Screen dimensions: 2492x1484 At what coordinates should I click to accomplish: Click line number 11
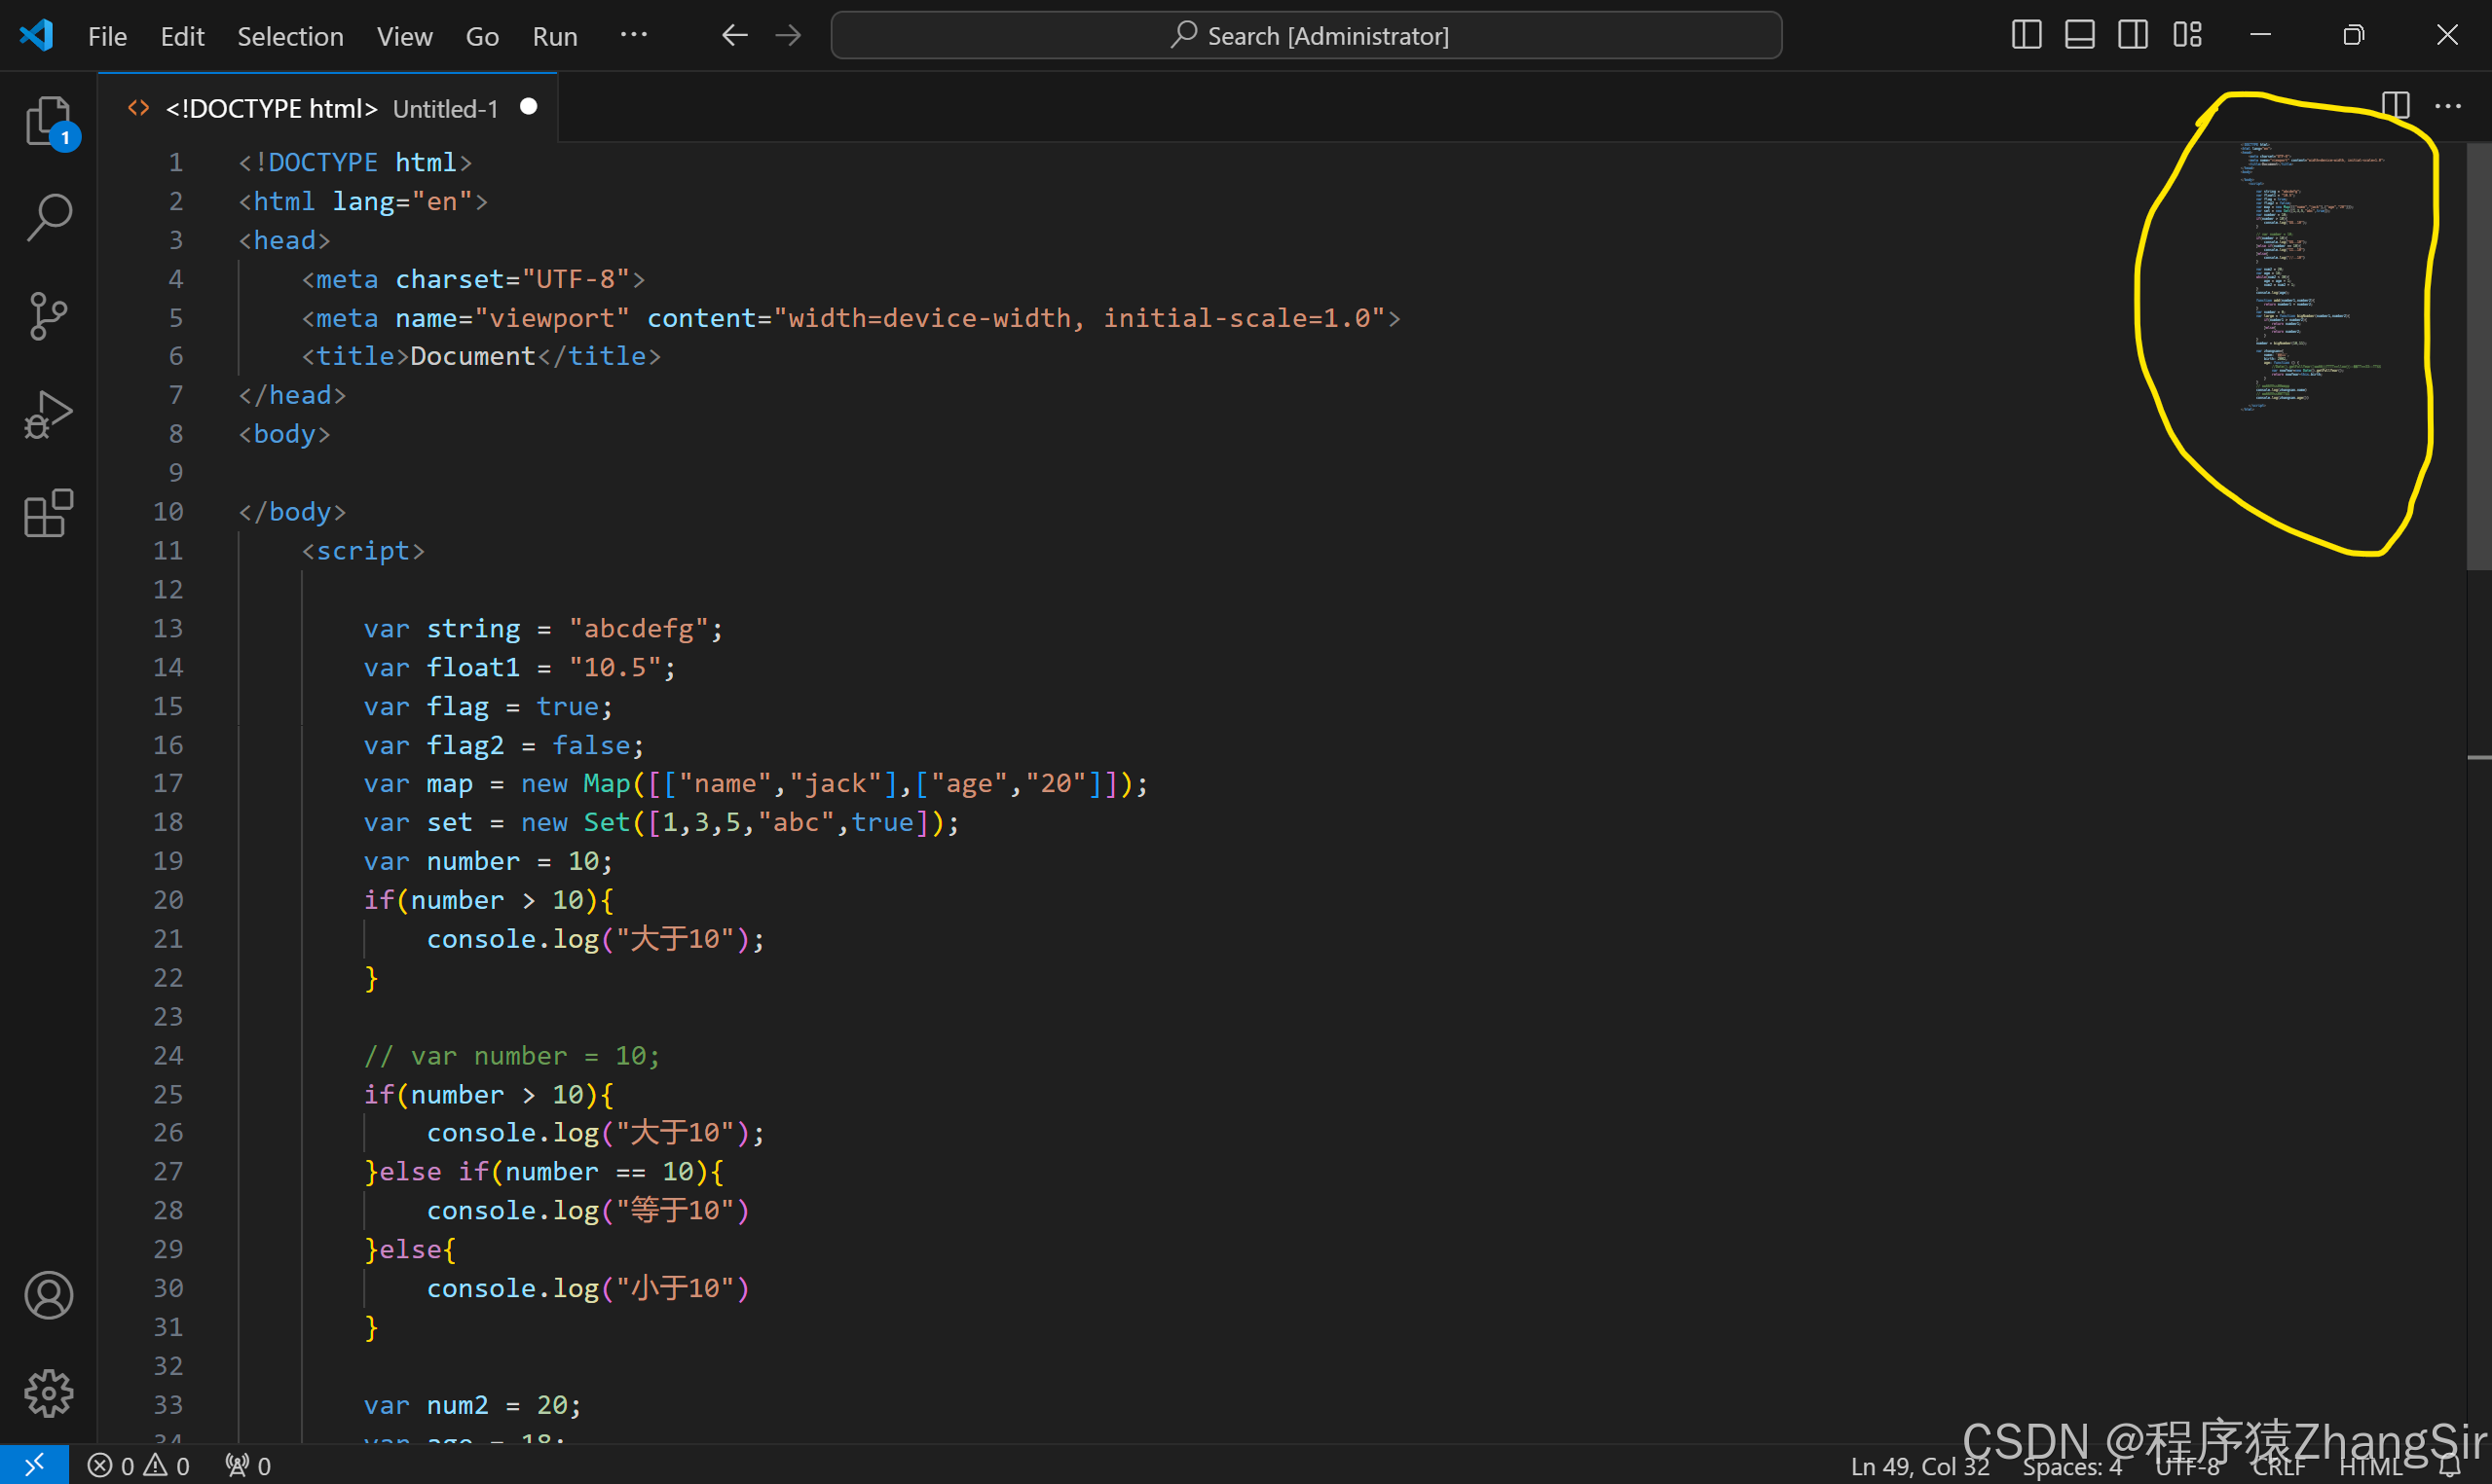[x=167, y=550]
